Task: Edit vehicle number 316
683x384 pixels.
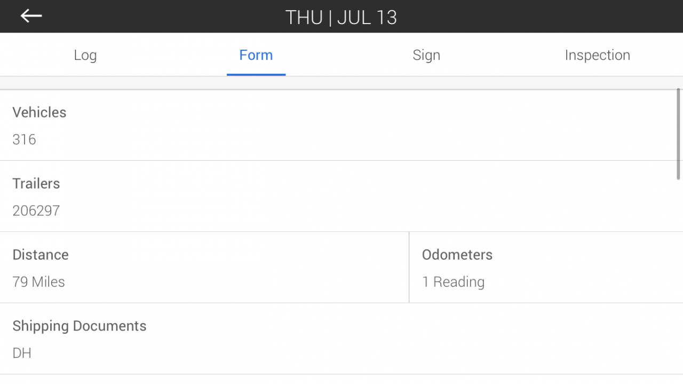Action: pyautogui.click(x=24, y=139)
